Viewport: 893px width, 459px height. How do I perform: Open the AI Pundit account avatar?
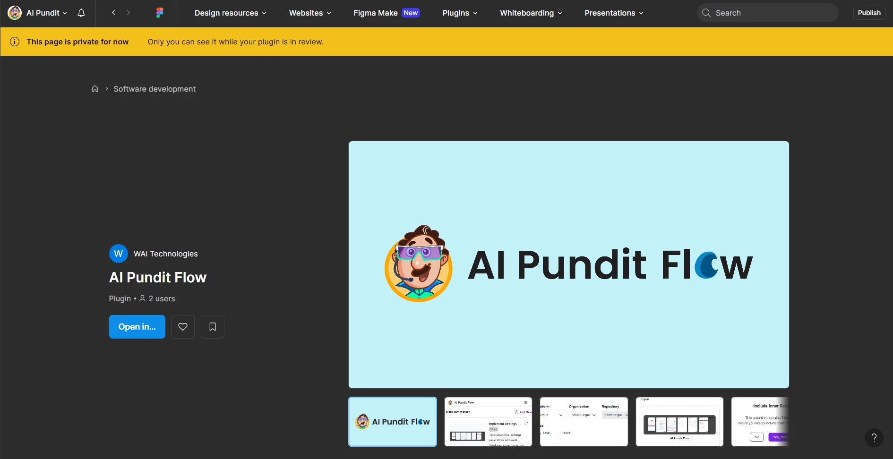[x=15, y=13]
